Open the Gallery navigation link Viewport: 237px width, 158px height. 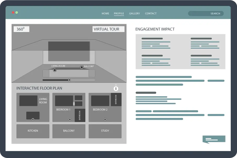134,14
